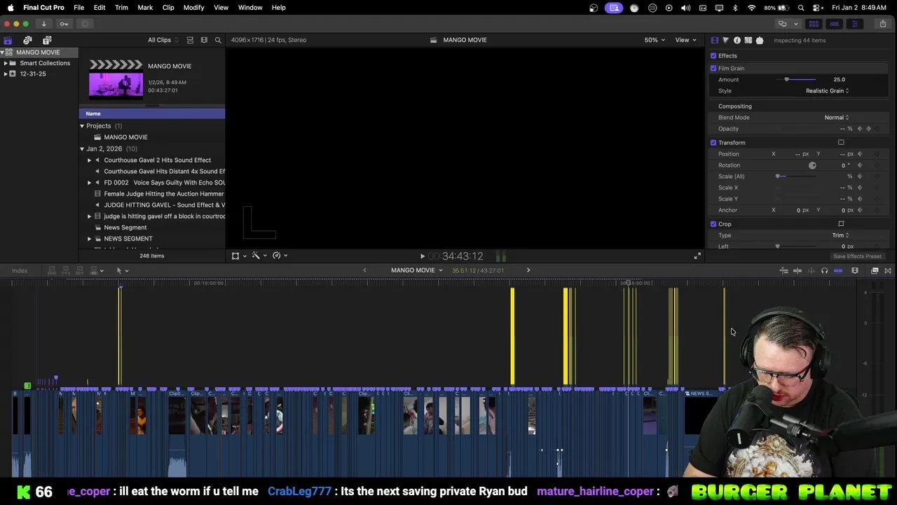Toggle the browser show/hide grid button

pos(814,24)
